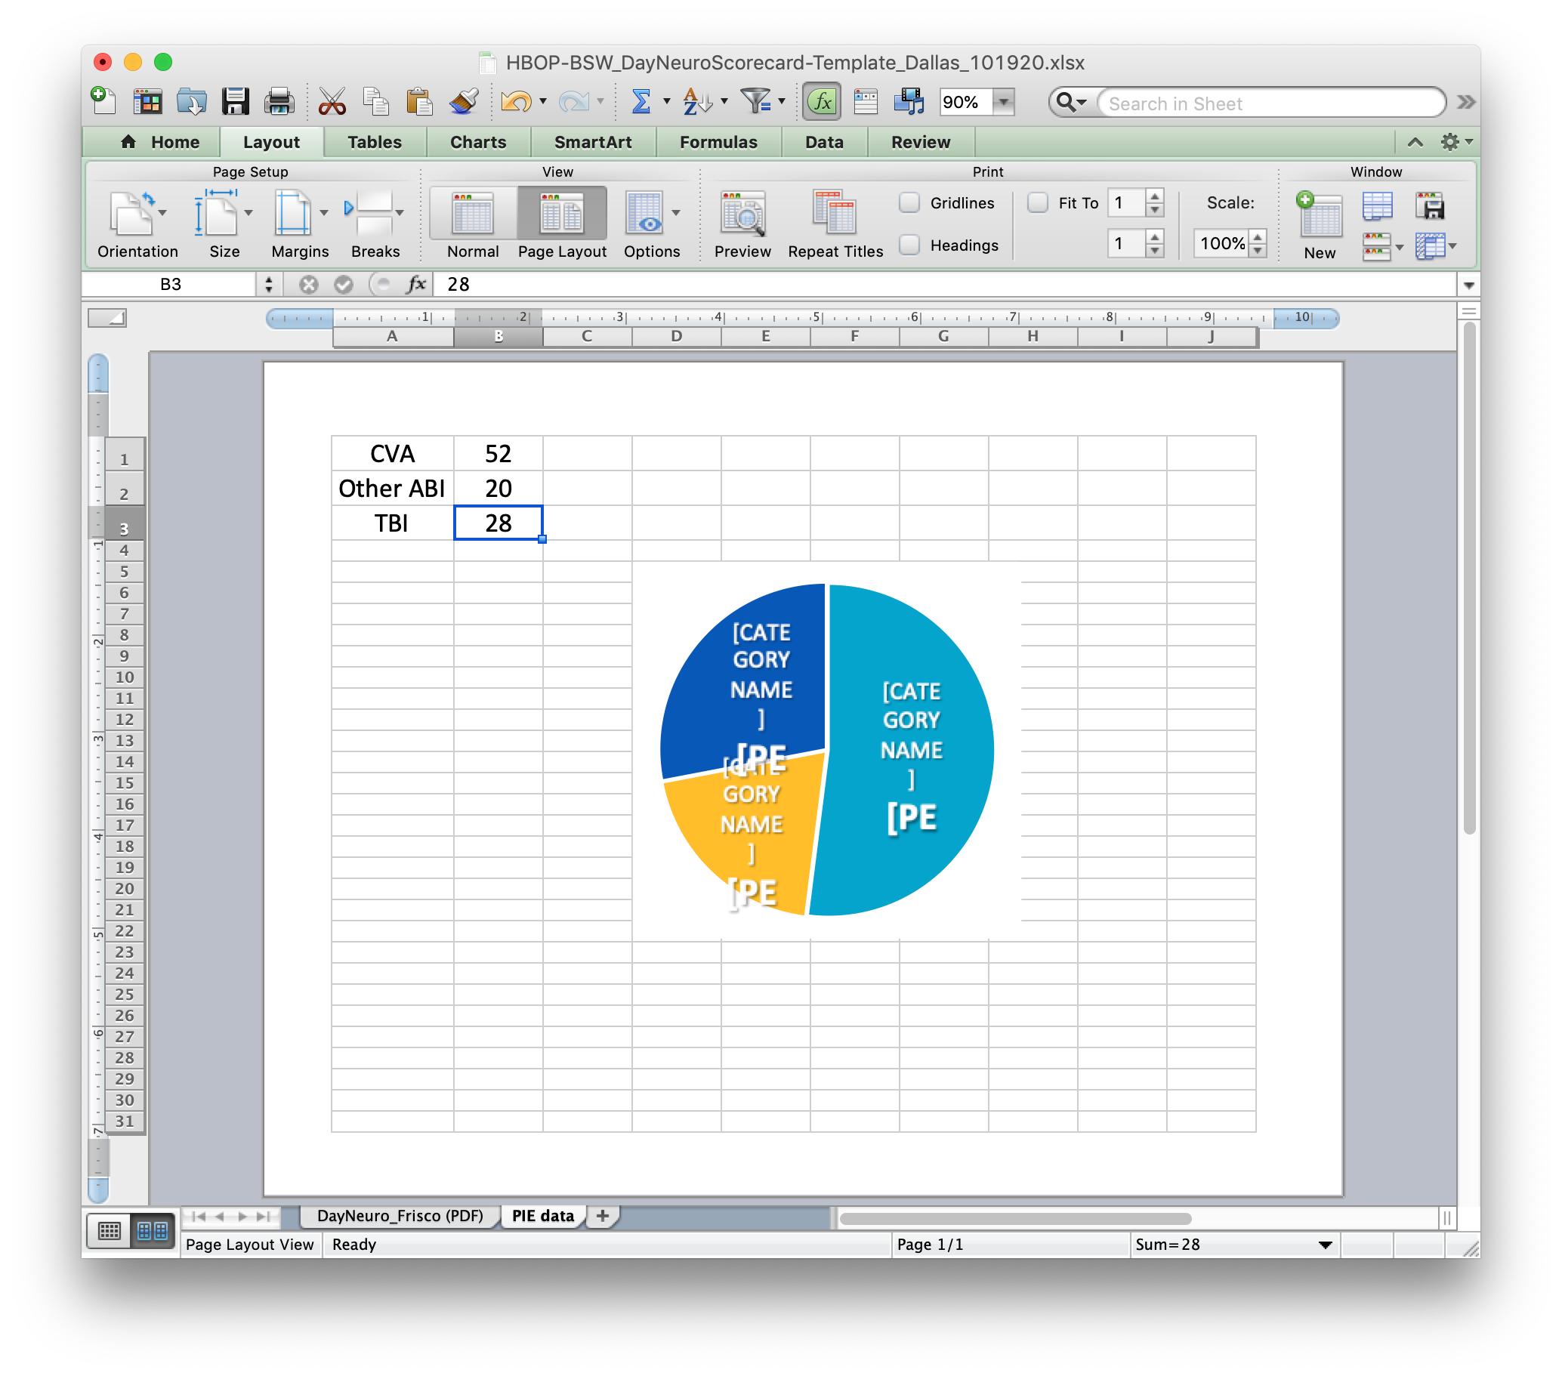Open the DayNeuro_Frisco (PDF) sheet tab

pos(400,1216)
